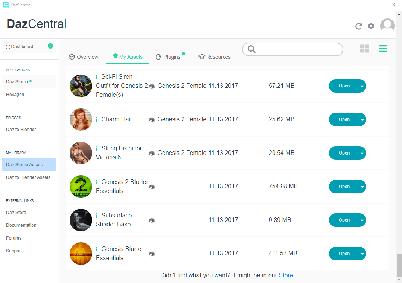402x283 pixels.
Task: Open the user account avatar
Action: click(387, 25)
